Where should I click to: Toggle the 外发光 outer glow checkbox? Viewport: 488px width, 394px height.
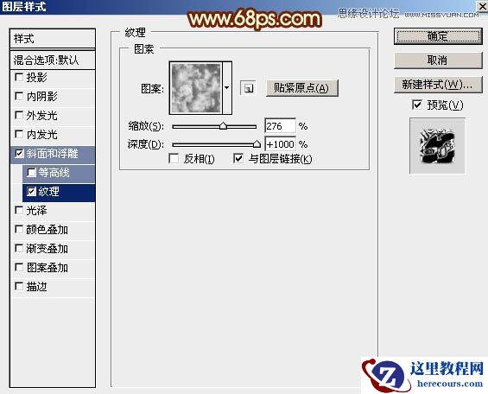tap(19, 115)
